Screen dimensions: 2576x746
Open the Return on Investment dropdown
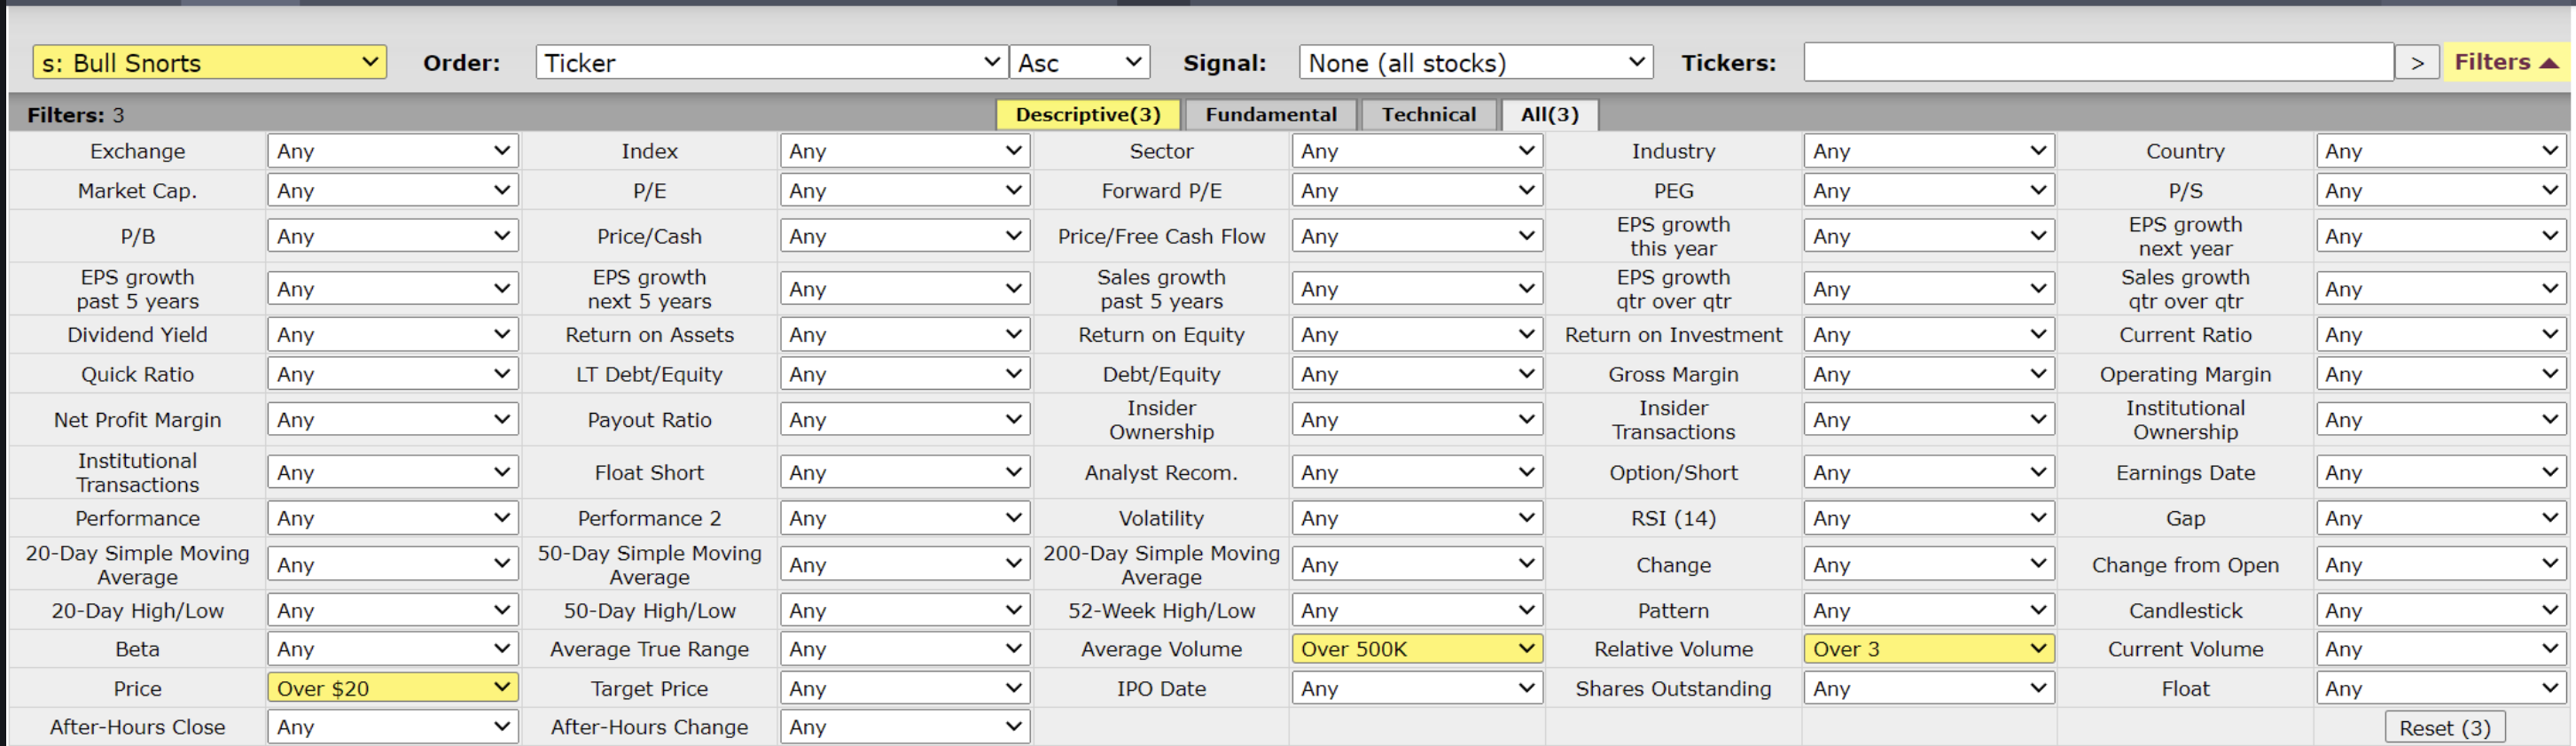tap(1929, 335)
